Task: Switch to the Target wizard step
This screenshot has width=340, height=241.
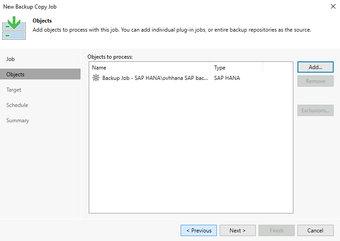Action: coord(14,90)
